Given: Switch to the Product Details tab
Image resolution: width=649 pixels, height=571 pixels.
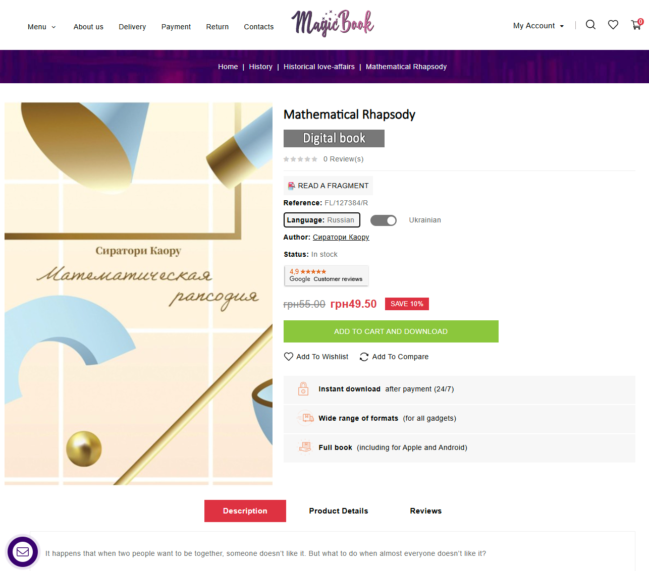Looking at the screenshot, I should [339, 511].
